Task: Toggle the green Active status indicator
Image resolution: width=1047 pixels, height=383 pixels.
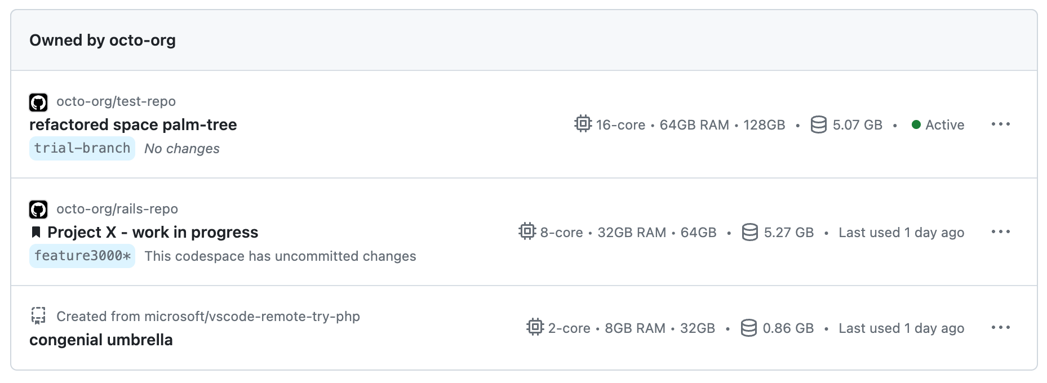Action: tap(917, 124)
